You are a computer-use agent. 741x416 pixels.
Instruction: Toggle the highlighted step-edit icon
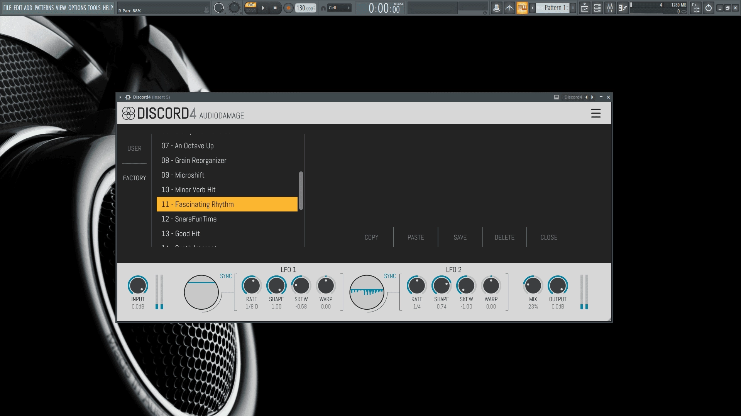pos(522,8)
